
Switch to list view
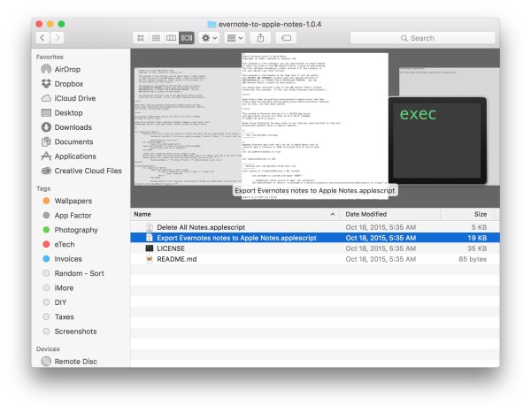click(156, 38)
